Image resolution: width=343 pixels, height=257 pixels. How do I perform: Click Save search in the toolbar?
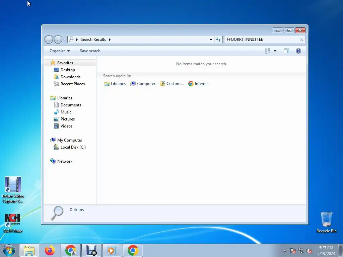pyautogui.click(x=90, y=51)
